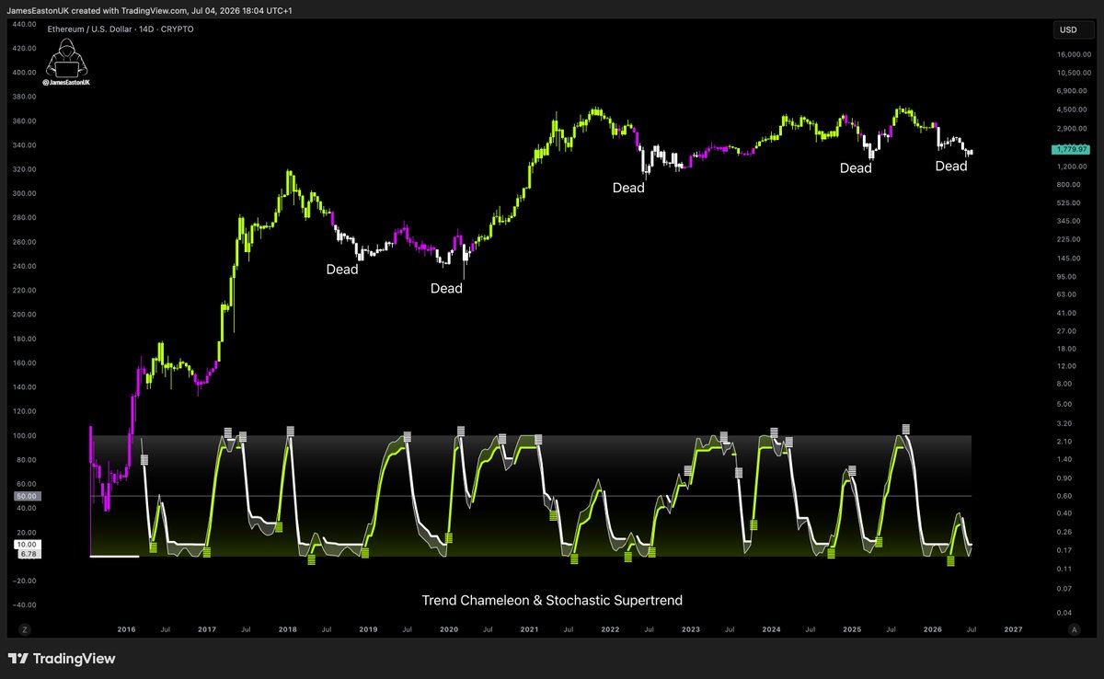
Task: Click the 6.78 indicator value label
Action: [x=26, y=554]
